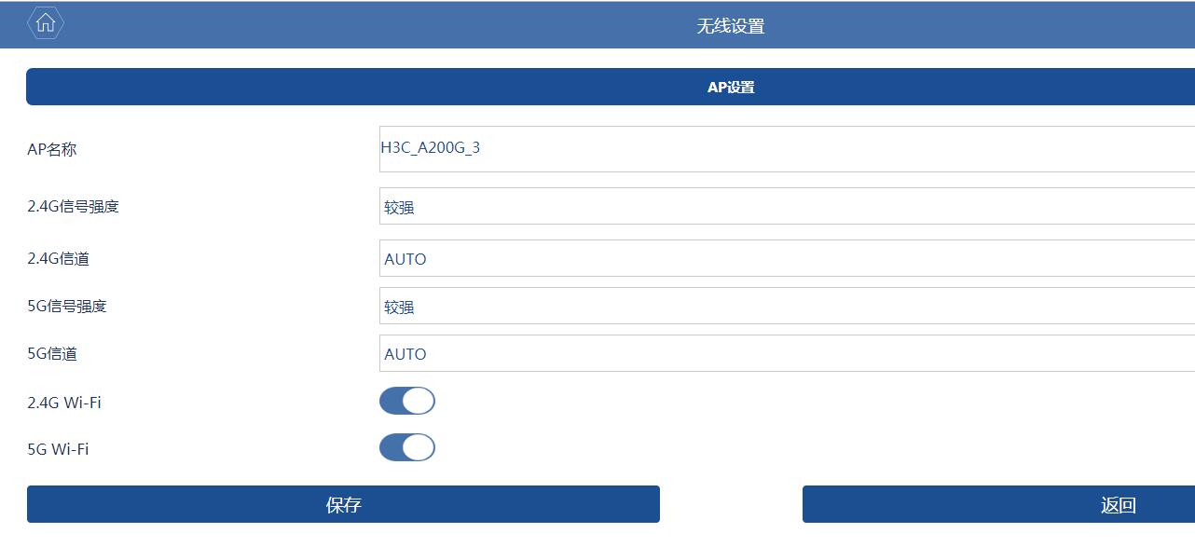
Task: Click the AP设置 section header bar
Action: click(611, 87)
